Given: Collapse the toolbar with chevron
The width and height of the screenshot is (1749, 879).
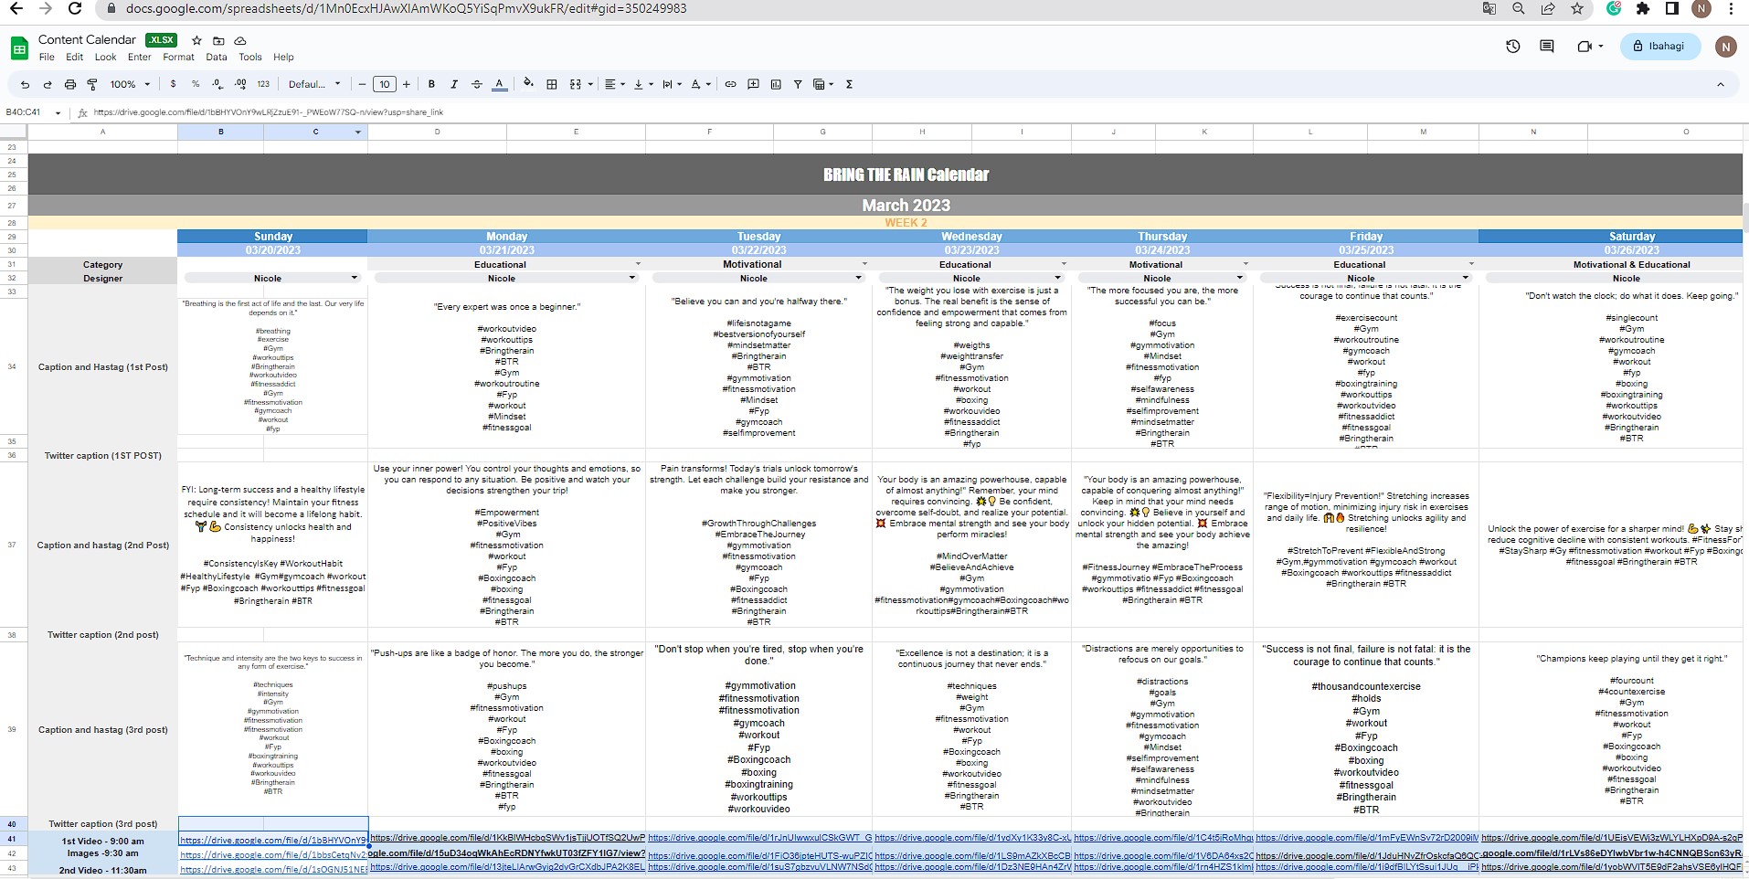Looking at the screenshot, I should click(1721, 84).
